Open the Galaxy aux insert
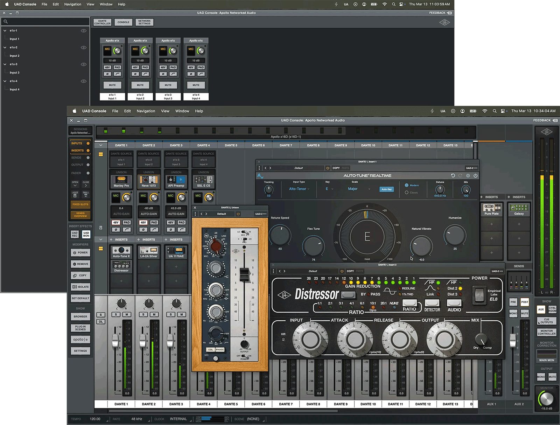This screenshot has width=560, height=425. [519, 209]
